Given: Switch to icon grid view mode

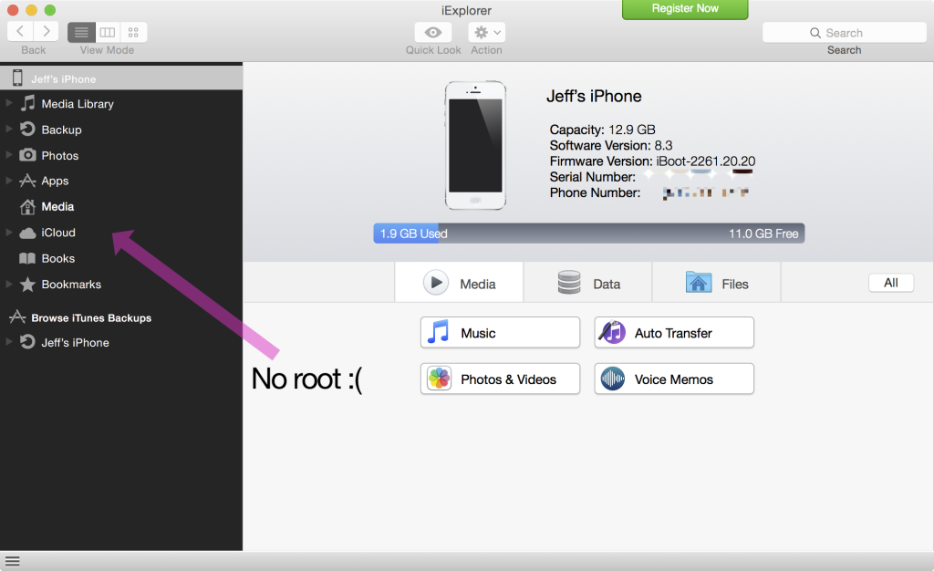Looking at the screenshot, I should [x=133, y=32].
